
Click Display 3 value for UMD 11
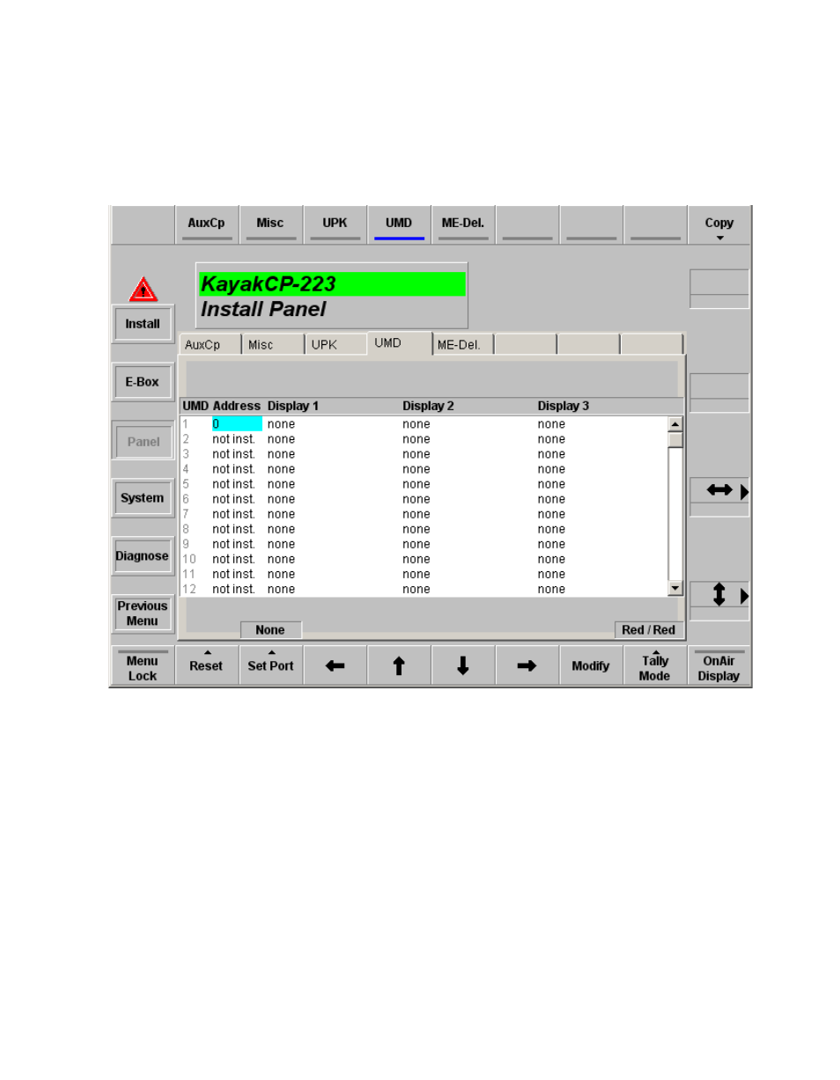(552, 574)
